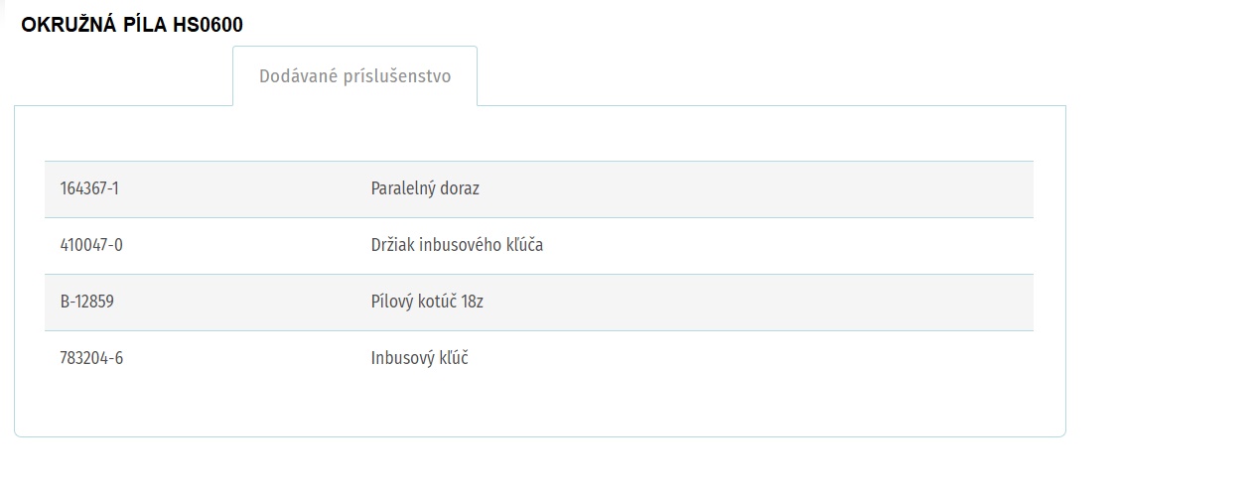The width and height of the screenshot is (1258, 488).
Task: Select part number 410047-0
Action: (x=91, y=245)
